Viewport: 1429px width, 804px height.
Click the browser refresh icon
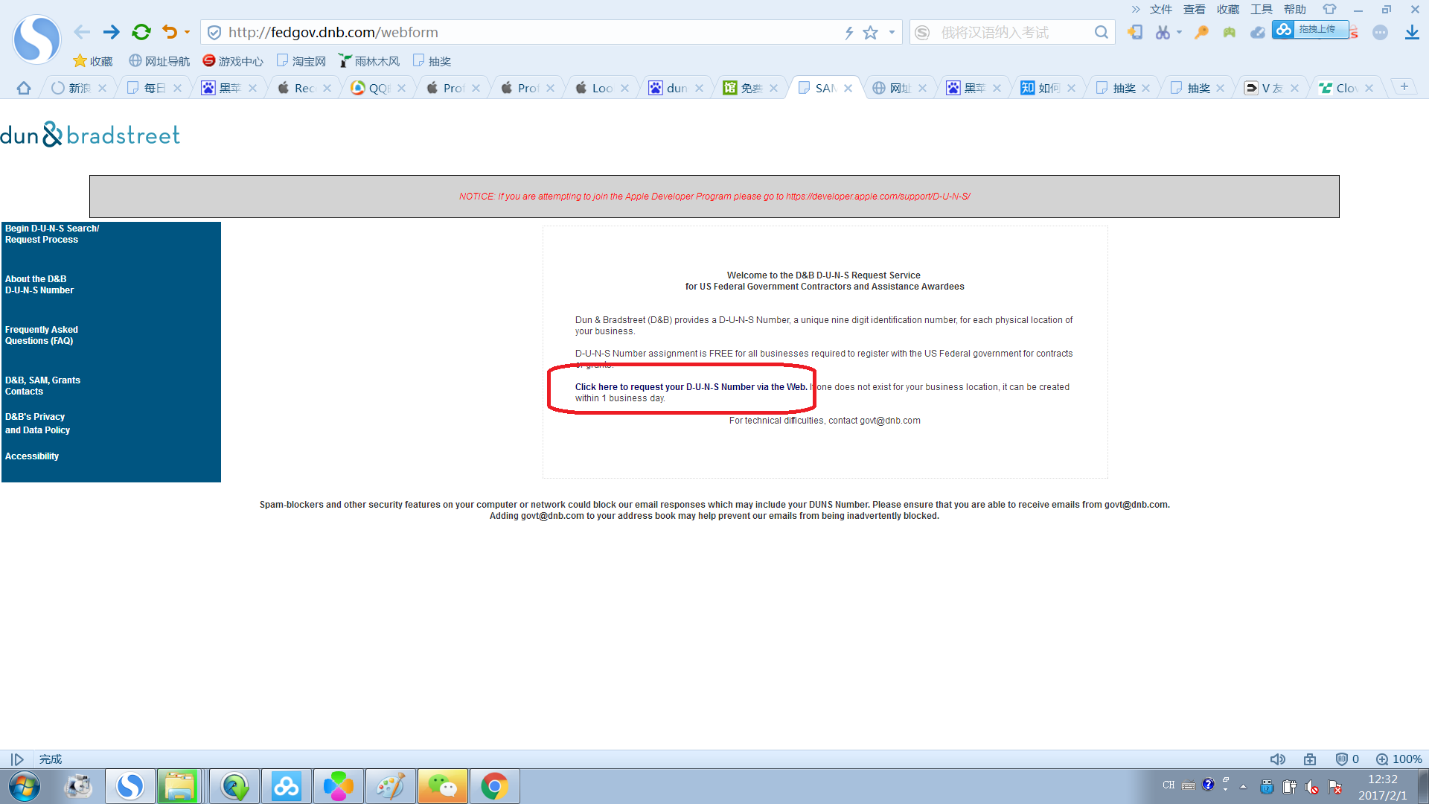coord(141,32)
